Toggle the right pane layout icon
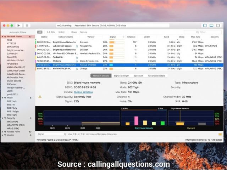Viewport: 227px width, 170px height. click(x=218, y=25)
